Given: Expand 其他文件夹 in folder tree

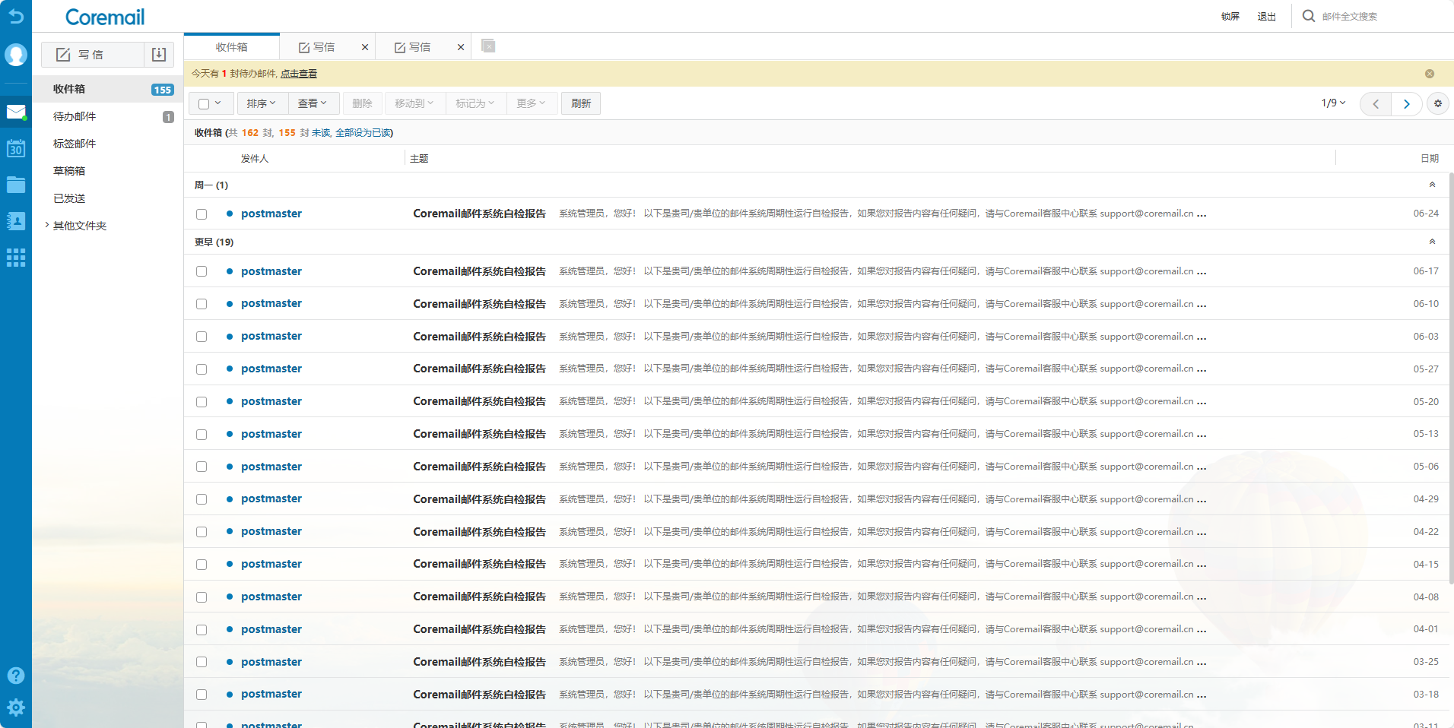Looking at the screenshot, I should point(47,225).
